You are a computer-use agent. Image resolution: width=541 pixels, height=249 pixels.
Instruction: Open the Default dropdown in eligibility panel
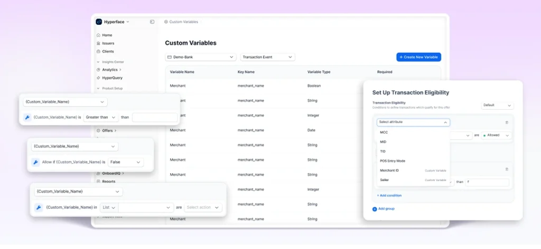coord(497,106)
